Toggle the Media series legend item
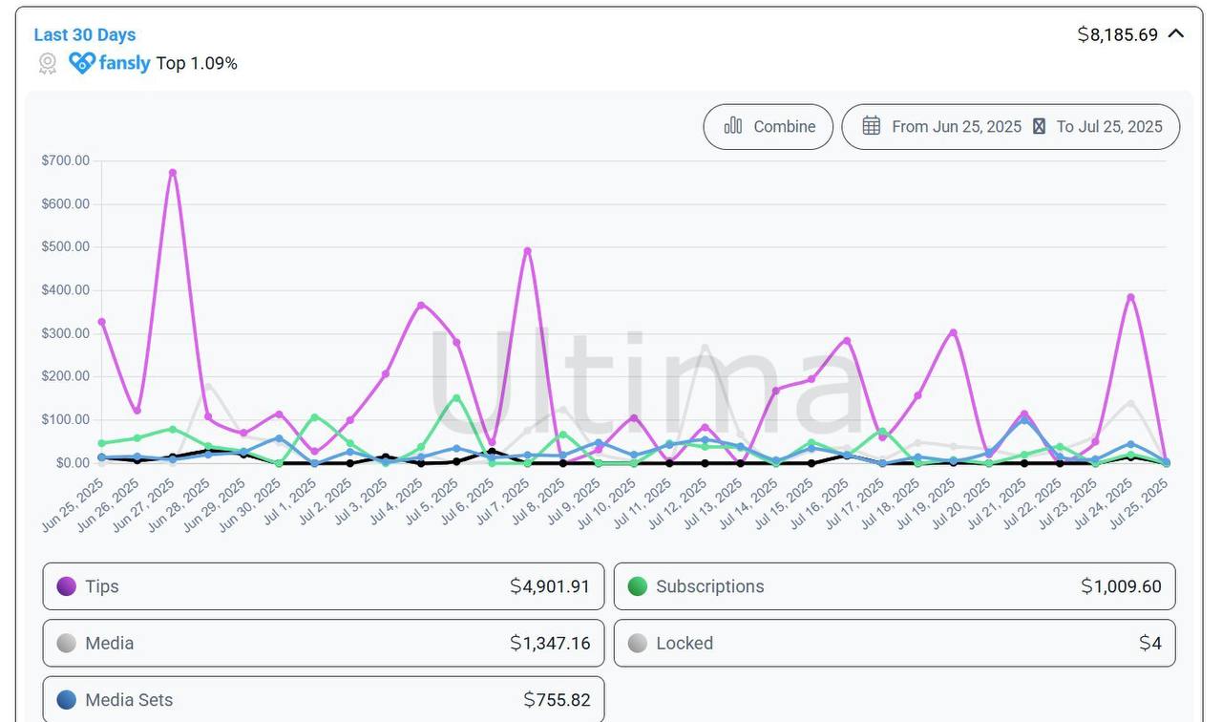The image size is (1222, 722). coord(323,643)
